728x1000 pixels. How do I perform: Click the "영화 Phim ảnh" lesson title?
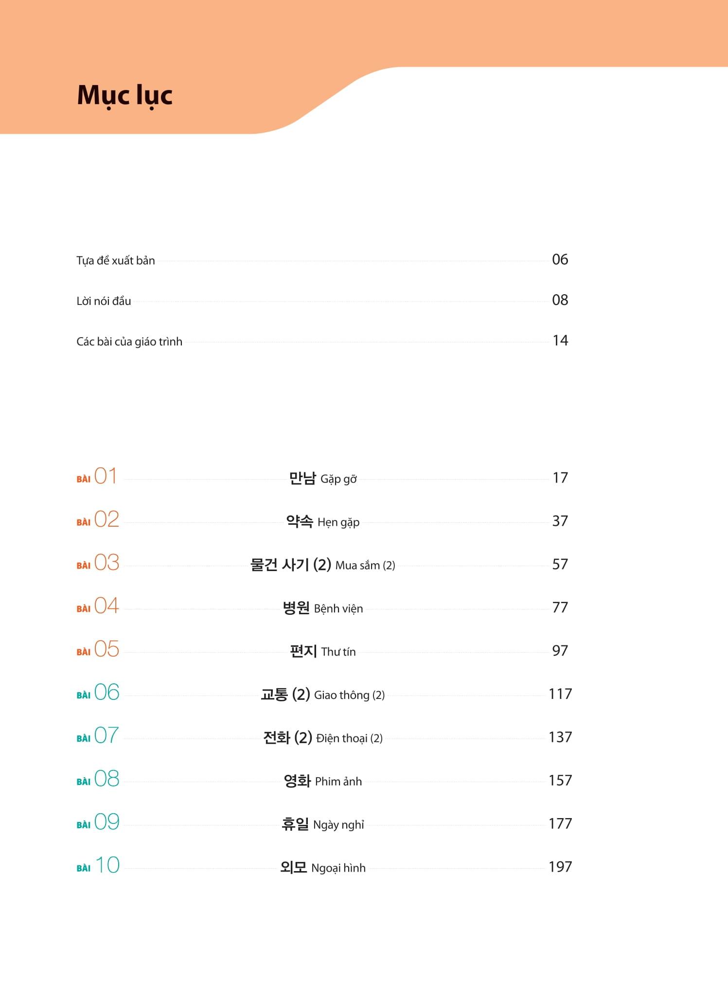tap(323, 781)
